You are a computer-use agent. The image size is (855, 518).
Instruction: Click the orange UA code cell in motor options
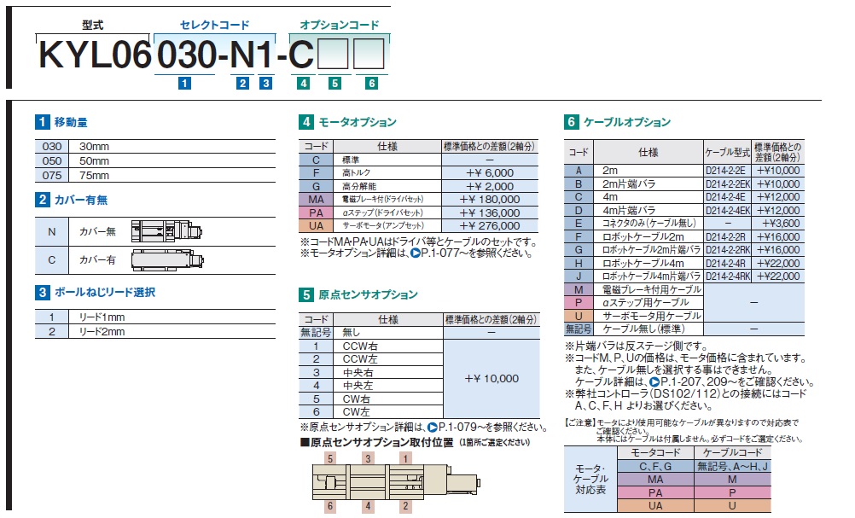click(x=317, y=226)
